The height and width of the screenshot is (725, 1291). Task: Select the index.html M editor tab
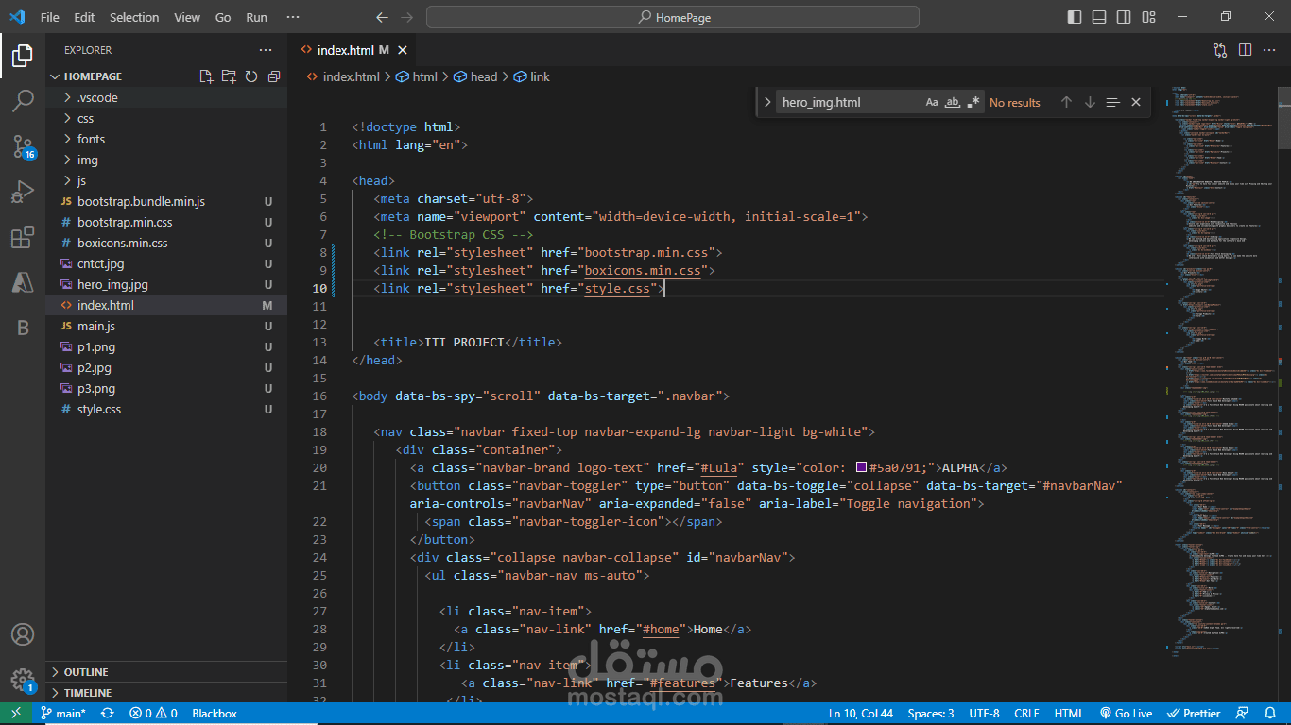click(x=350, y=50)
